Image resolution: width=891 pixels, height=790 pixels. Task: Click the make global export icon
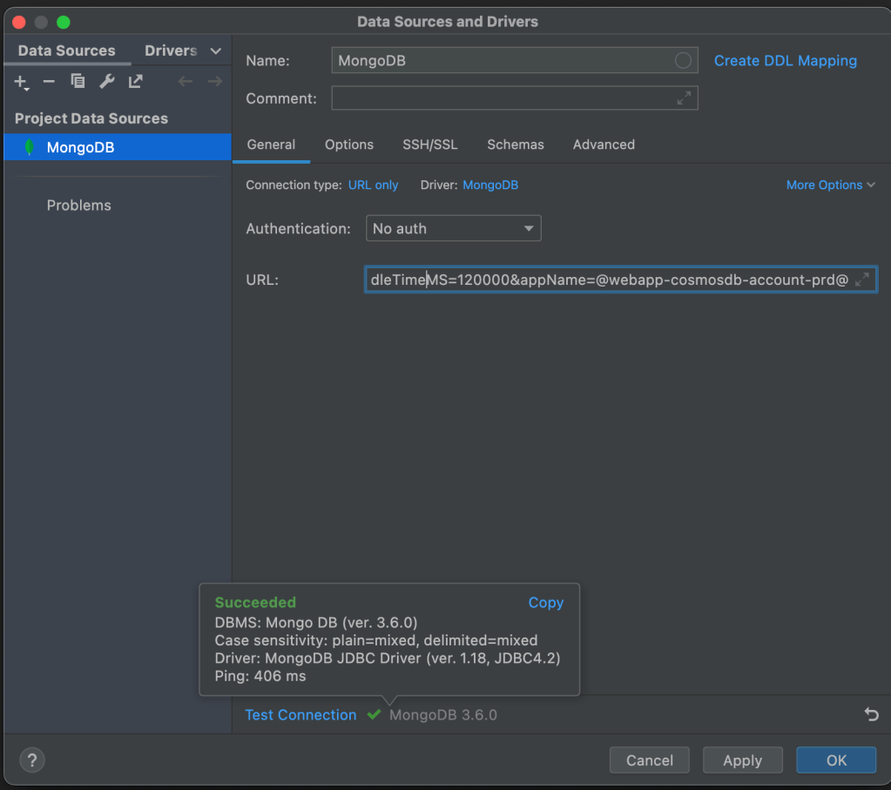[135, 82]
